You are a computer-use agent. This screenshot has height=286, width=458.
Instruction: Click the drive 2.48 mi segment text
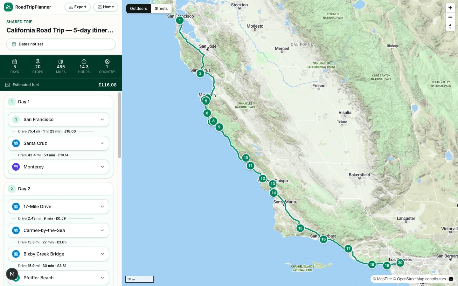click(42, 218)
